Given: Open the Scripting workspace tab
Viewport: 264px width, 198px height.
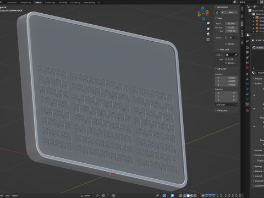Looking at the screenshot, I should coord(63,3).
